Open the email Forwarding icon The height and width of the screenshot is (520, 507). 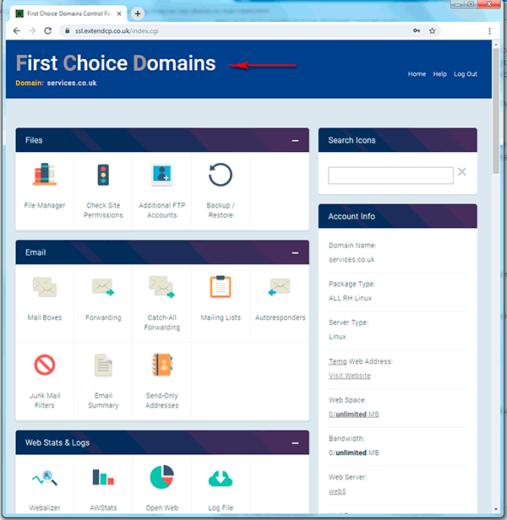(103, 287)
